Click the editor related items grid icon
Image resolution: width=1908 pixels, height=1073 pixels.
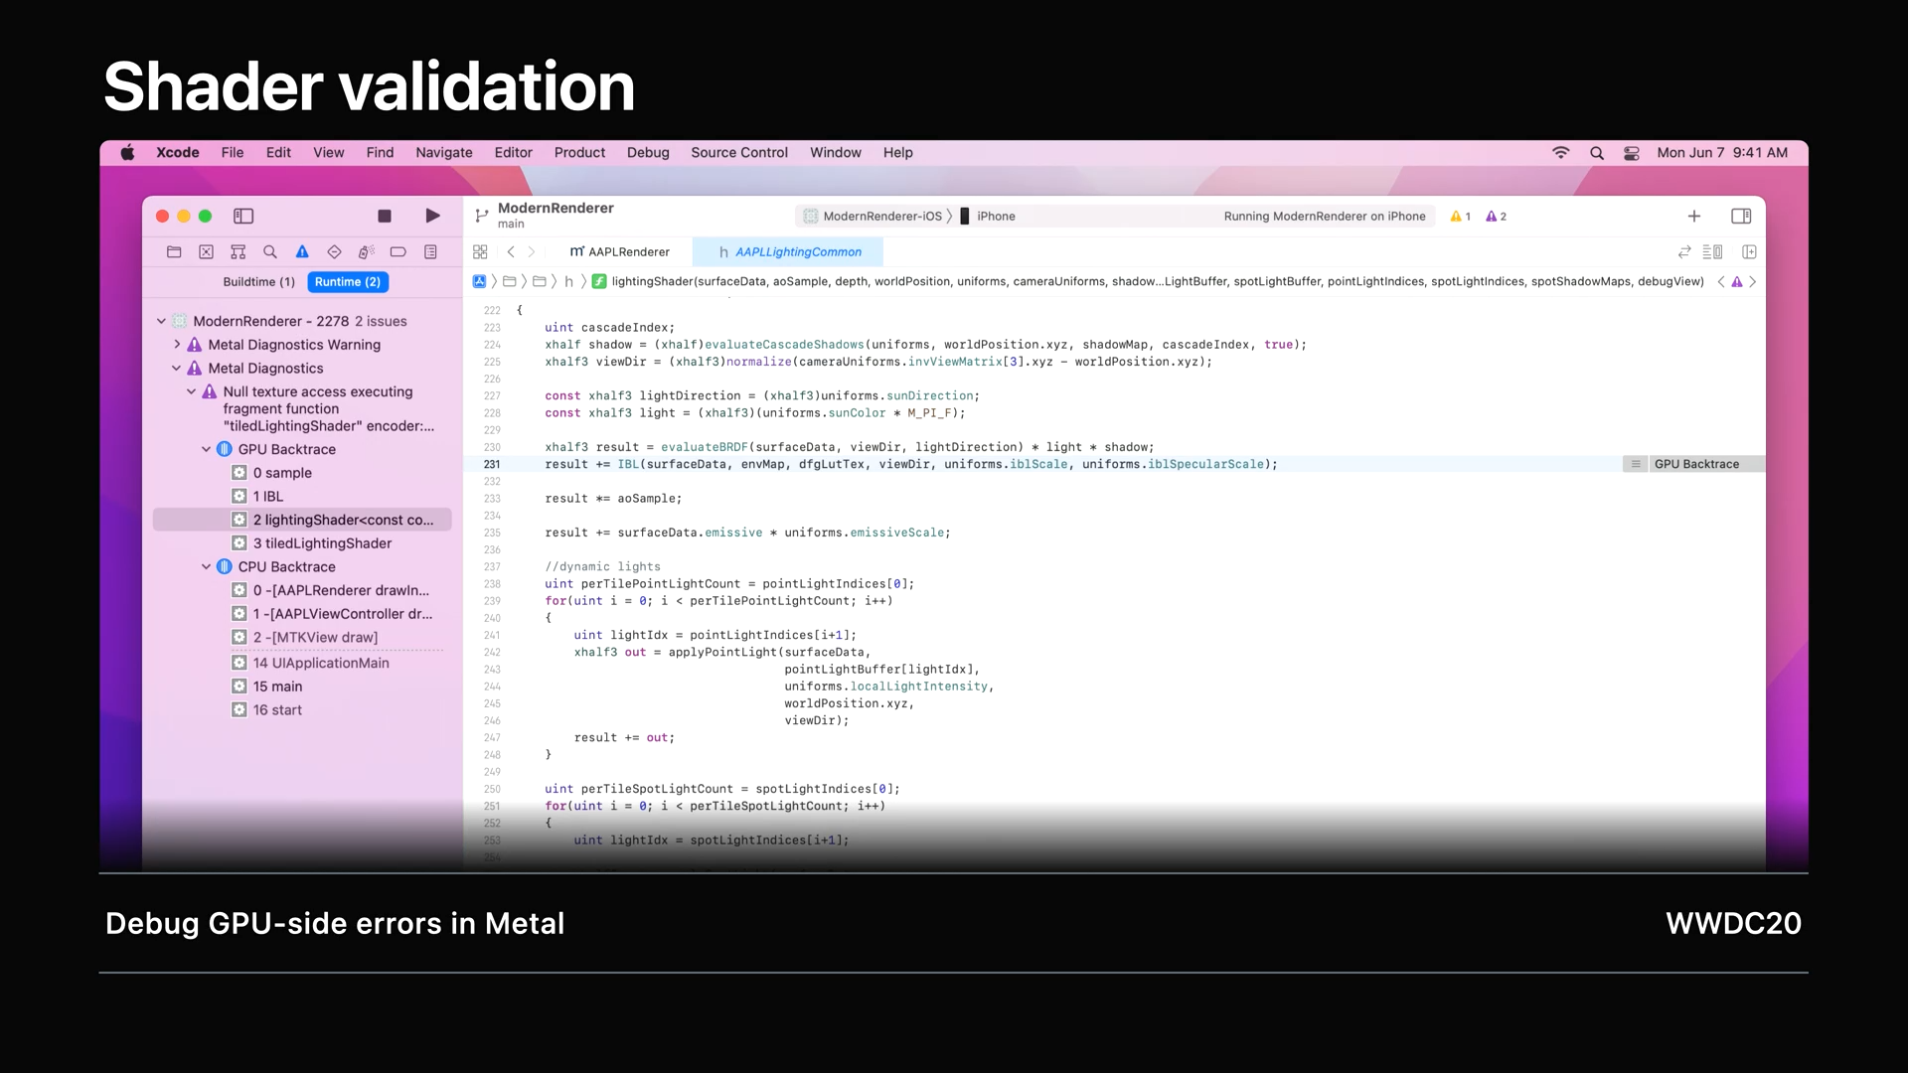[480, 252]
